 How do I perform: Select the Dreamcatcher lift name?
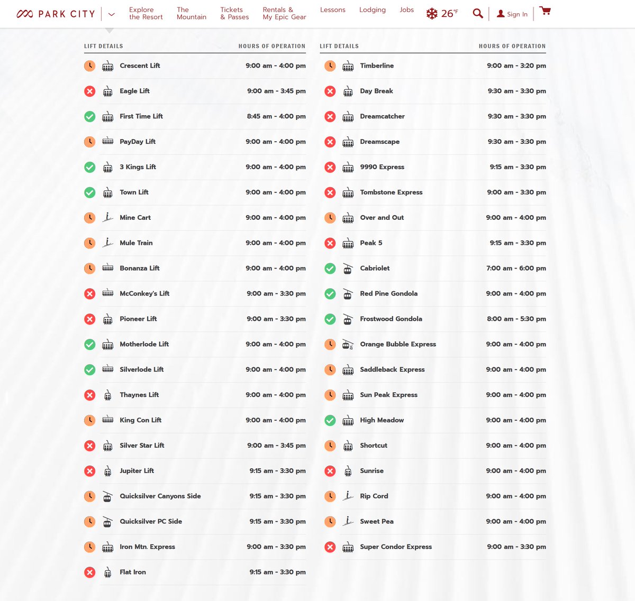383,116
